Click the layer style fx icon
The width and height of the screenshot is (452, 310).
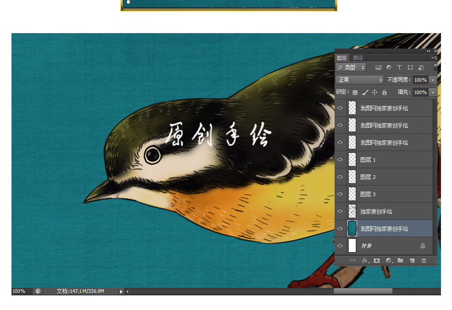[365, 261]
